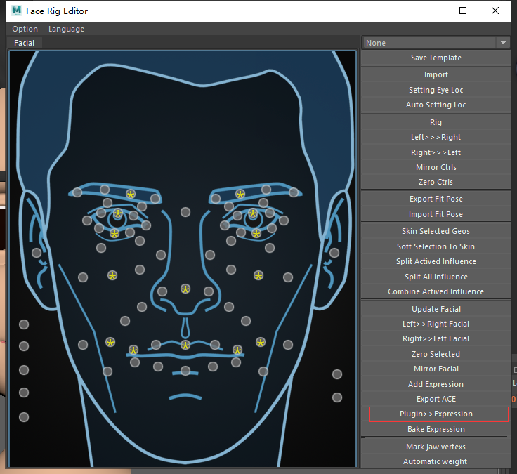Select the left nostril controller

click(x=162, y=291)
